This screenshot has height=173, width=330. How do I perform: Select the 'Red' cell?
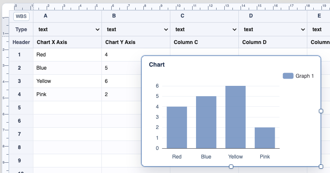[x=67, y=55]
